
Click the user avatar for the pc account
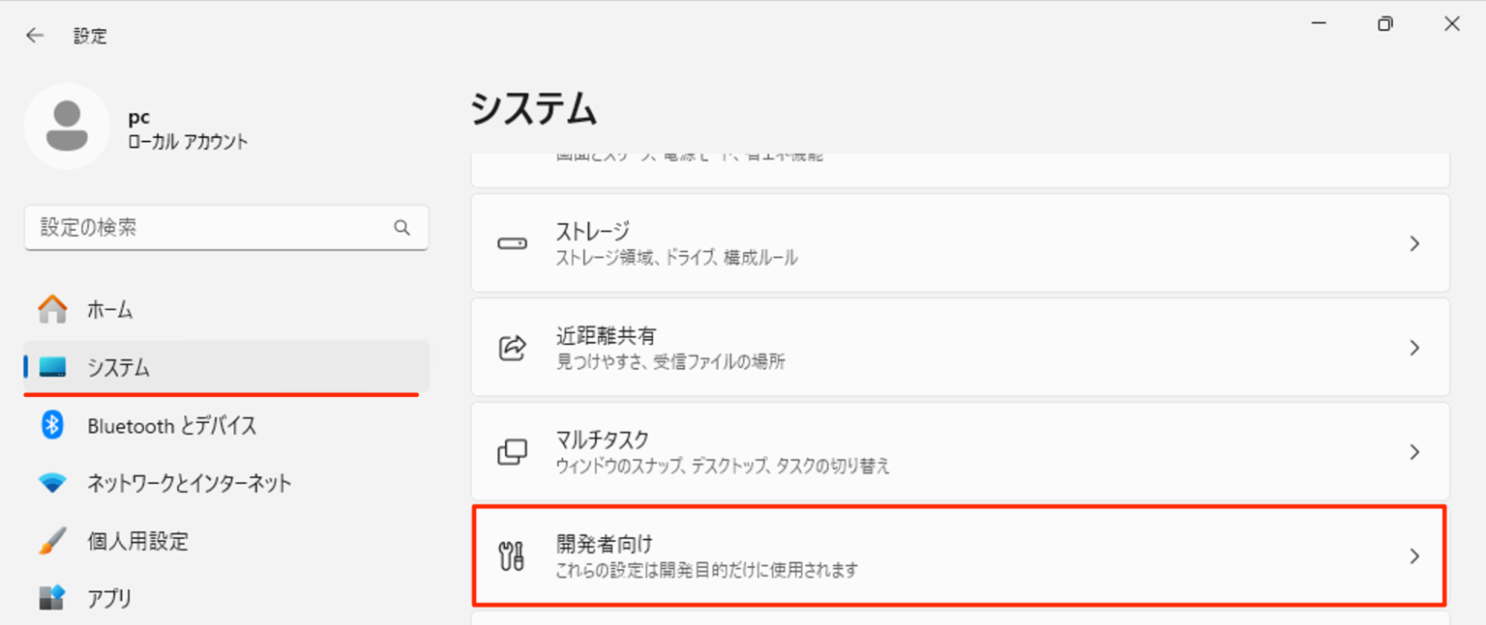point(68,127)
